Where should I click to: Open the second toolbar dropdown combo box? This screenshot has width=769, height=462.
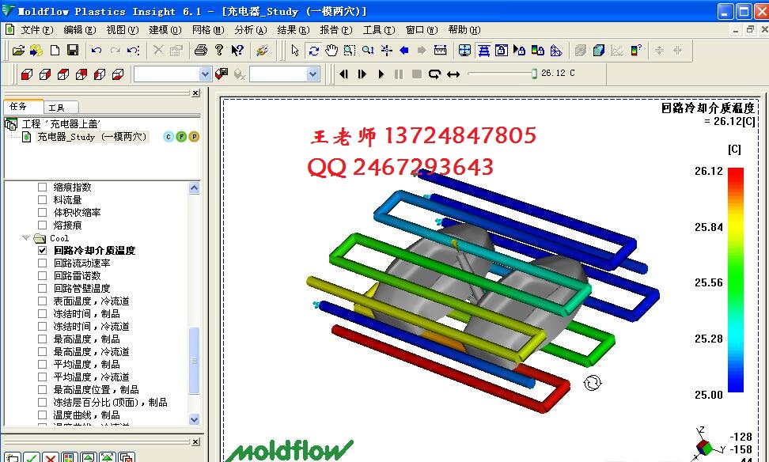tap(313, 74)
